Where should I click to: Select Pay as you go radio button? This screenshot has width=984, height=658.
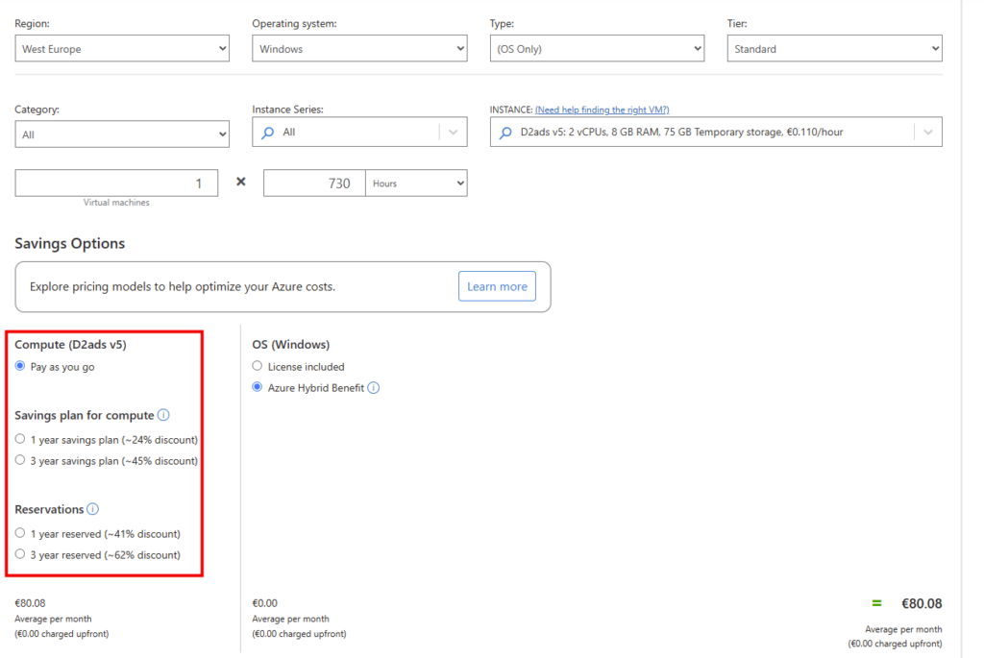point(20,366)
